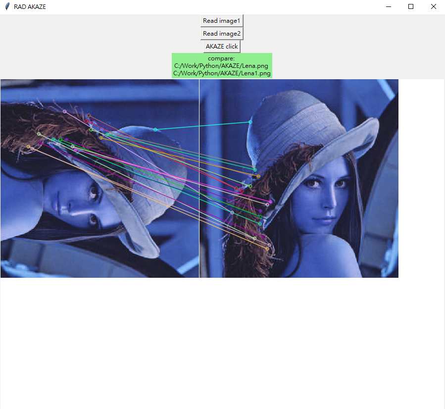Click the RAD AKAZE title text
Viewport: 445px width, 409px height.
click(x=31, y=6)
